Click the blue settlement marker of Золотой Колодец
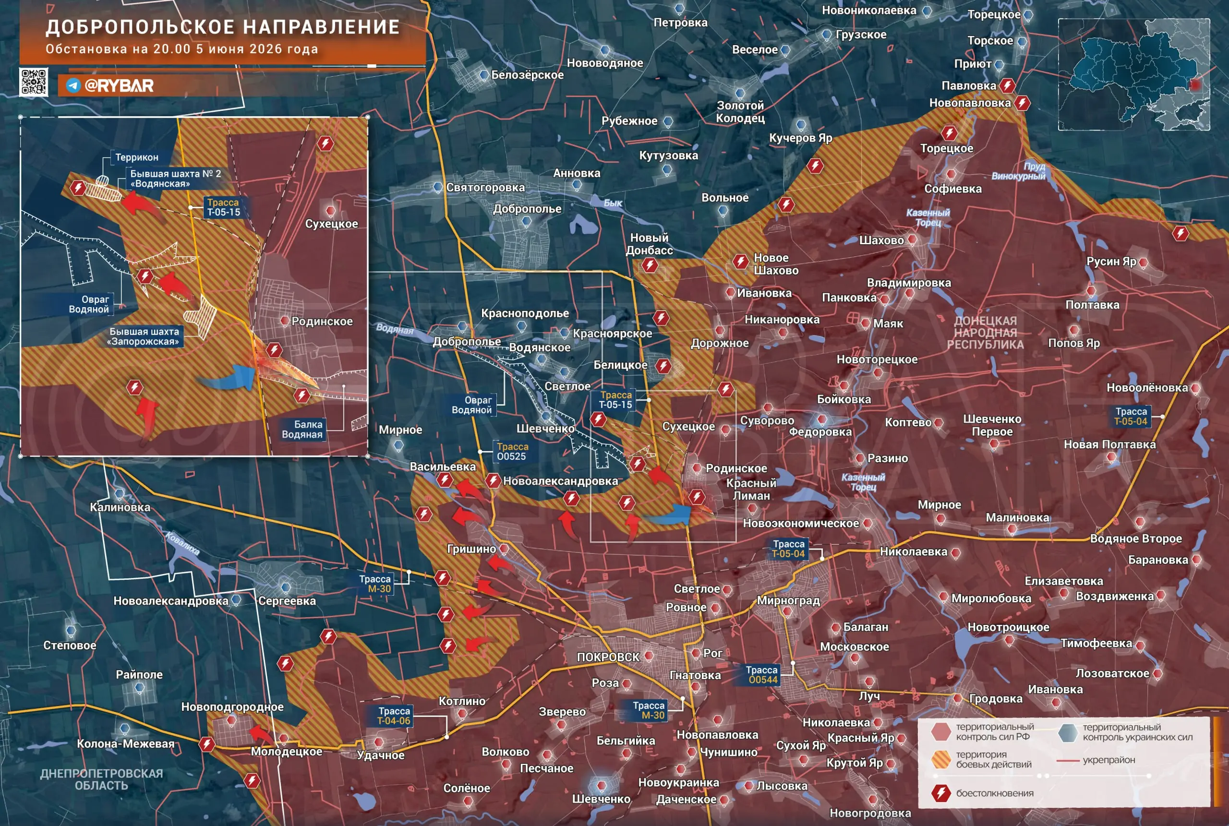This screenshot has width=1229, height=826. pyautogui.click(x=740, y=93)
